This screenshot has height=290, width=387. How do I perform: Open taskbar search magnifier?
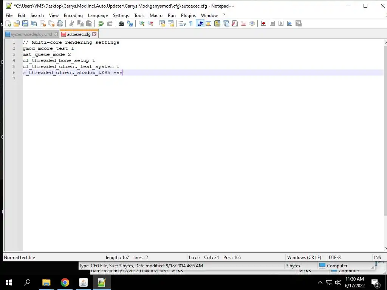coord(27,282)
